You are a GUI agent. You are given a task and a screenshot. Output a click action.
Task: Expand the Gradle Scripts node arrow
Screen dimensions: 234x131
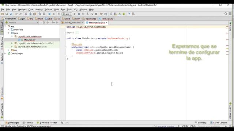point(5,53)
